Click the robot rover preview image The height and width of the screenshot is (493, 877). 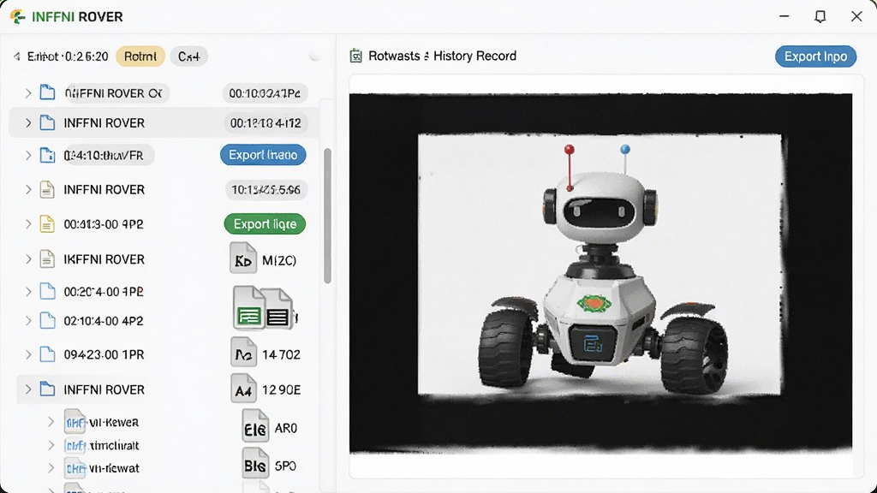click(600, 273)
